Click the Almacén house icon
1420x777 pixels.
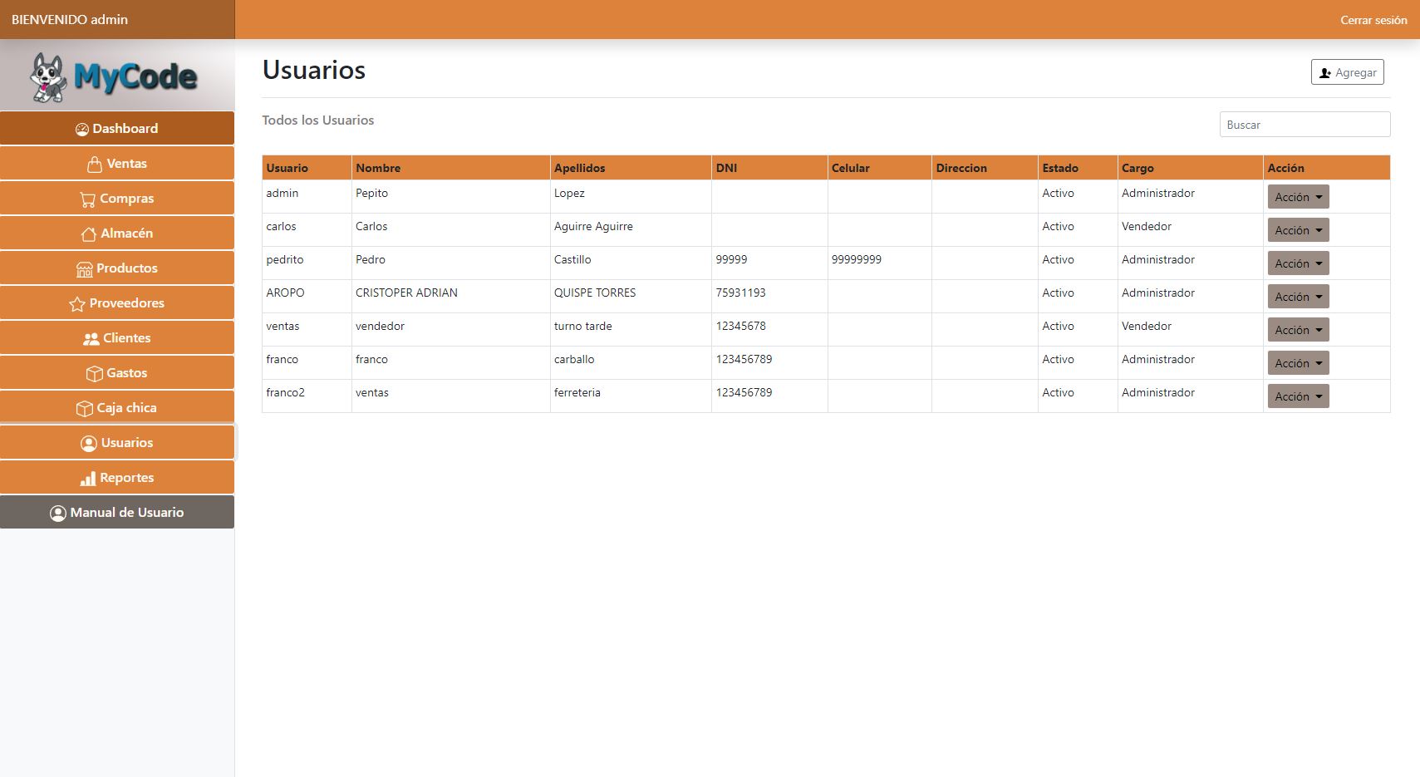(89, 234)
